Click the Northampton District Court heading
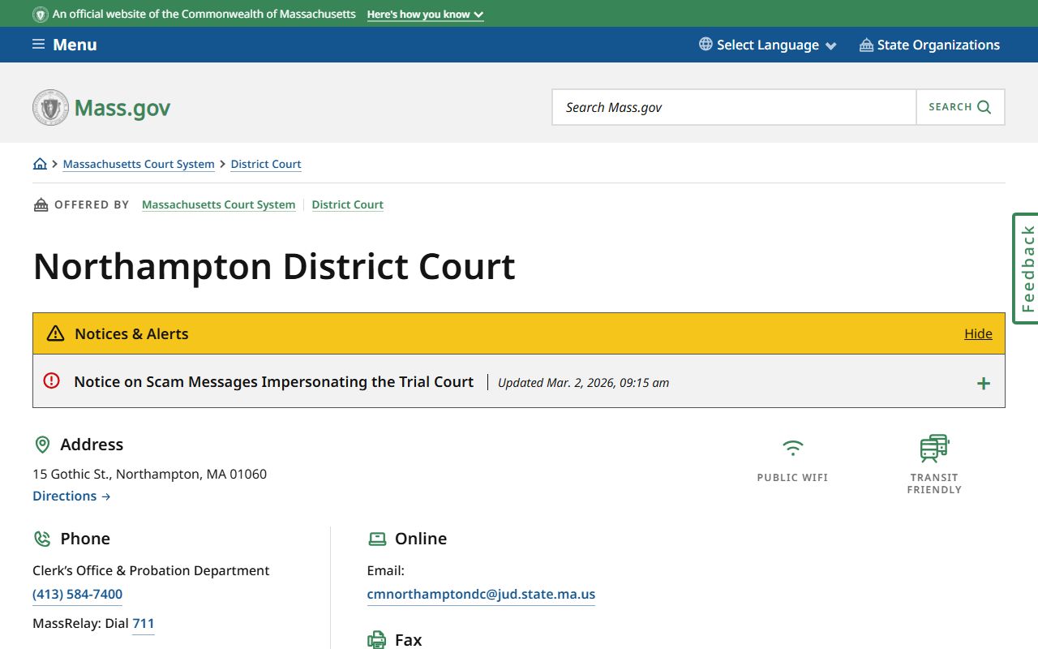1038x649 pixels. (x=274, y=266)
